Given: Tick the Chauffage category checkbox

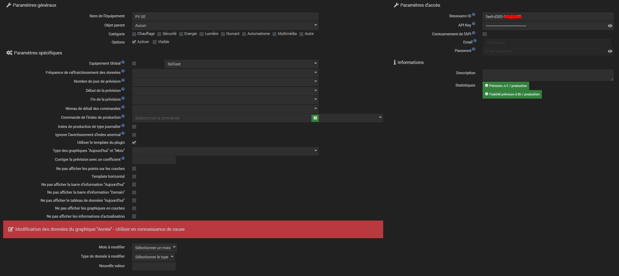Looking at the screenshot, I should click(x=134, y=34).
